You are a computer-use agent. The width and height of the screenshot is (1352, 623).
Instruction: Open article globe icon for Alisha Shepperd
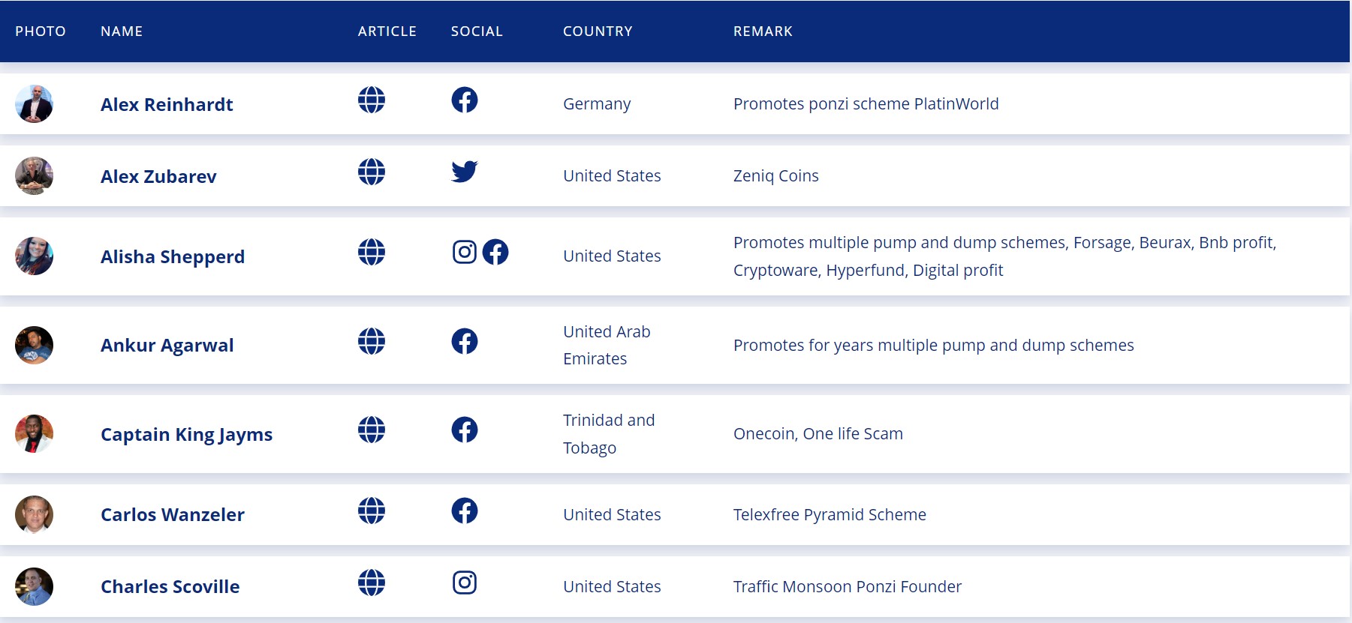tap(372, 252)
